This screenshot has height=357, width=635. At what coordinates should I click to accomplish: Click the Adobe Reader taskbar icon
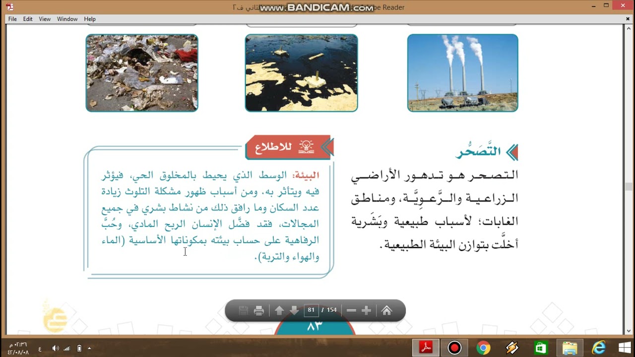[427, 348]
